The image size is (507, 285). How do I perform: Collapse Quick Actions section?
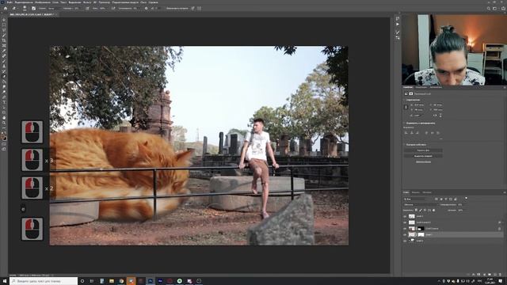pyautogui.click(x=404, y=144)
